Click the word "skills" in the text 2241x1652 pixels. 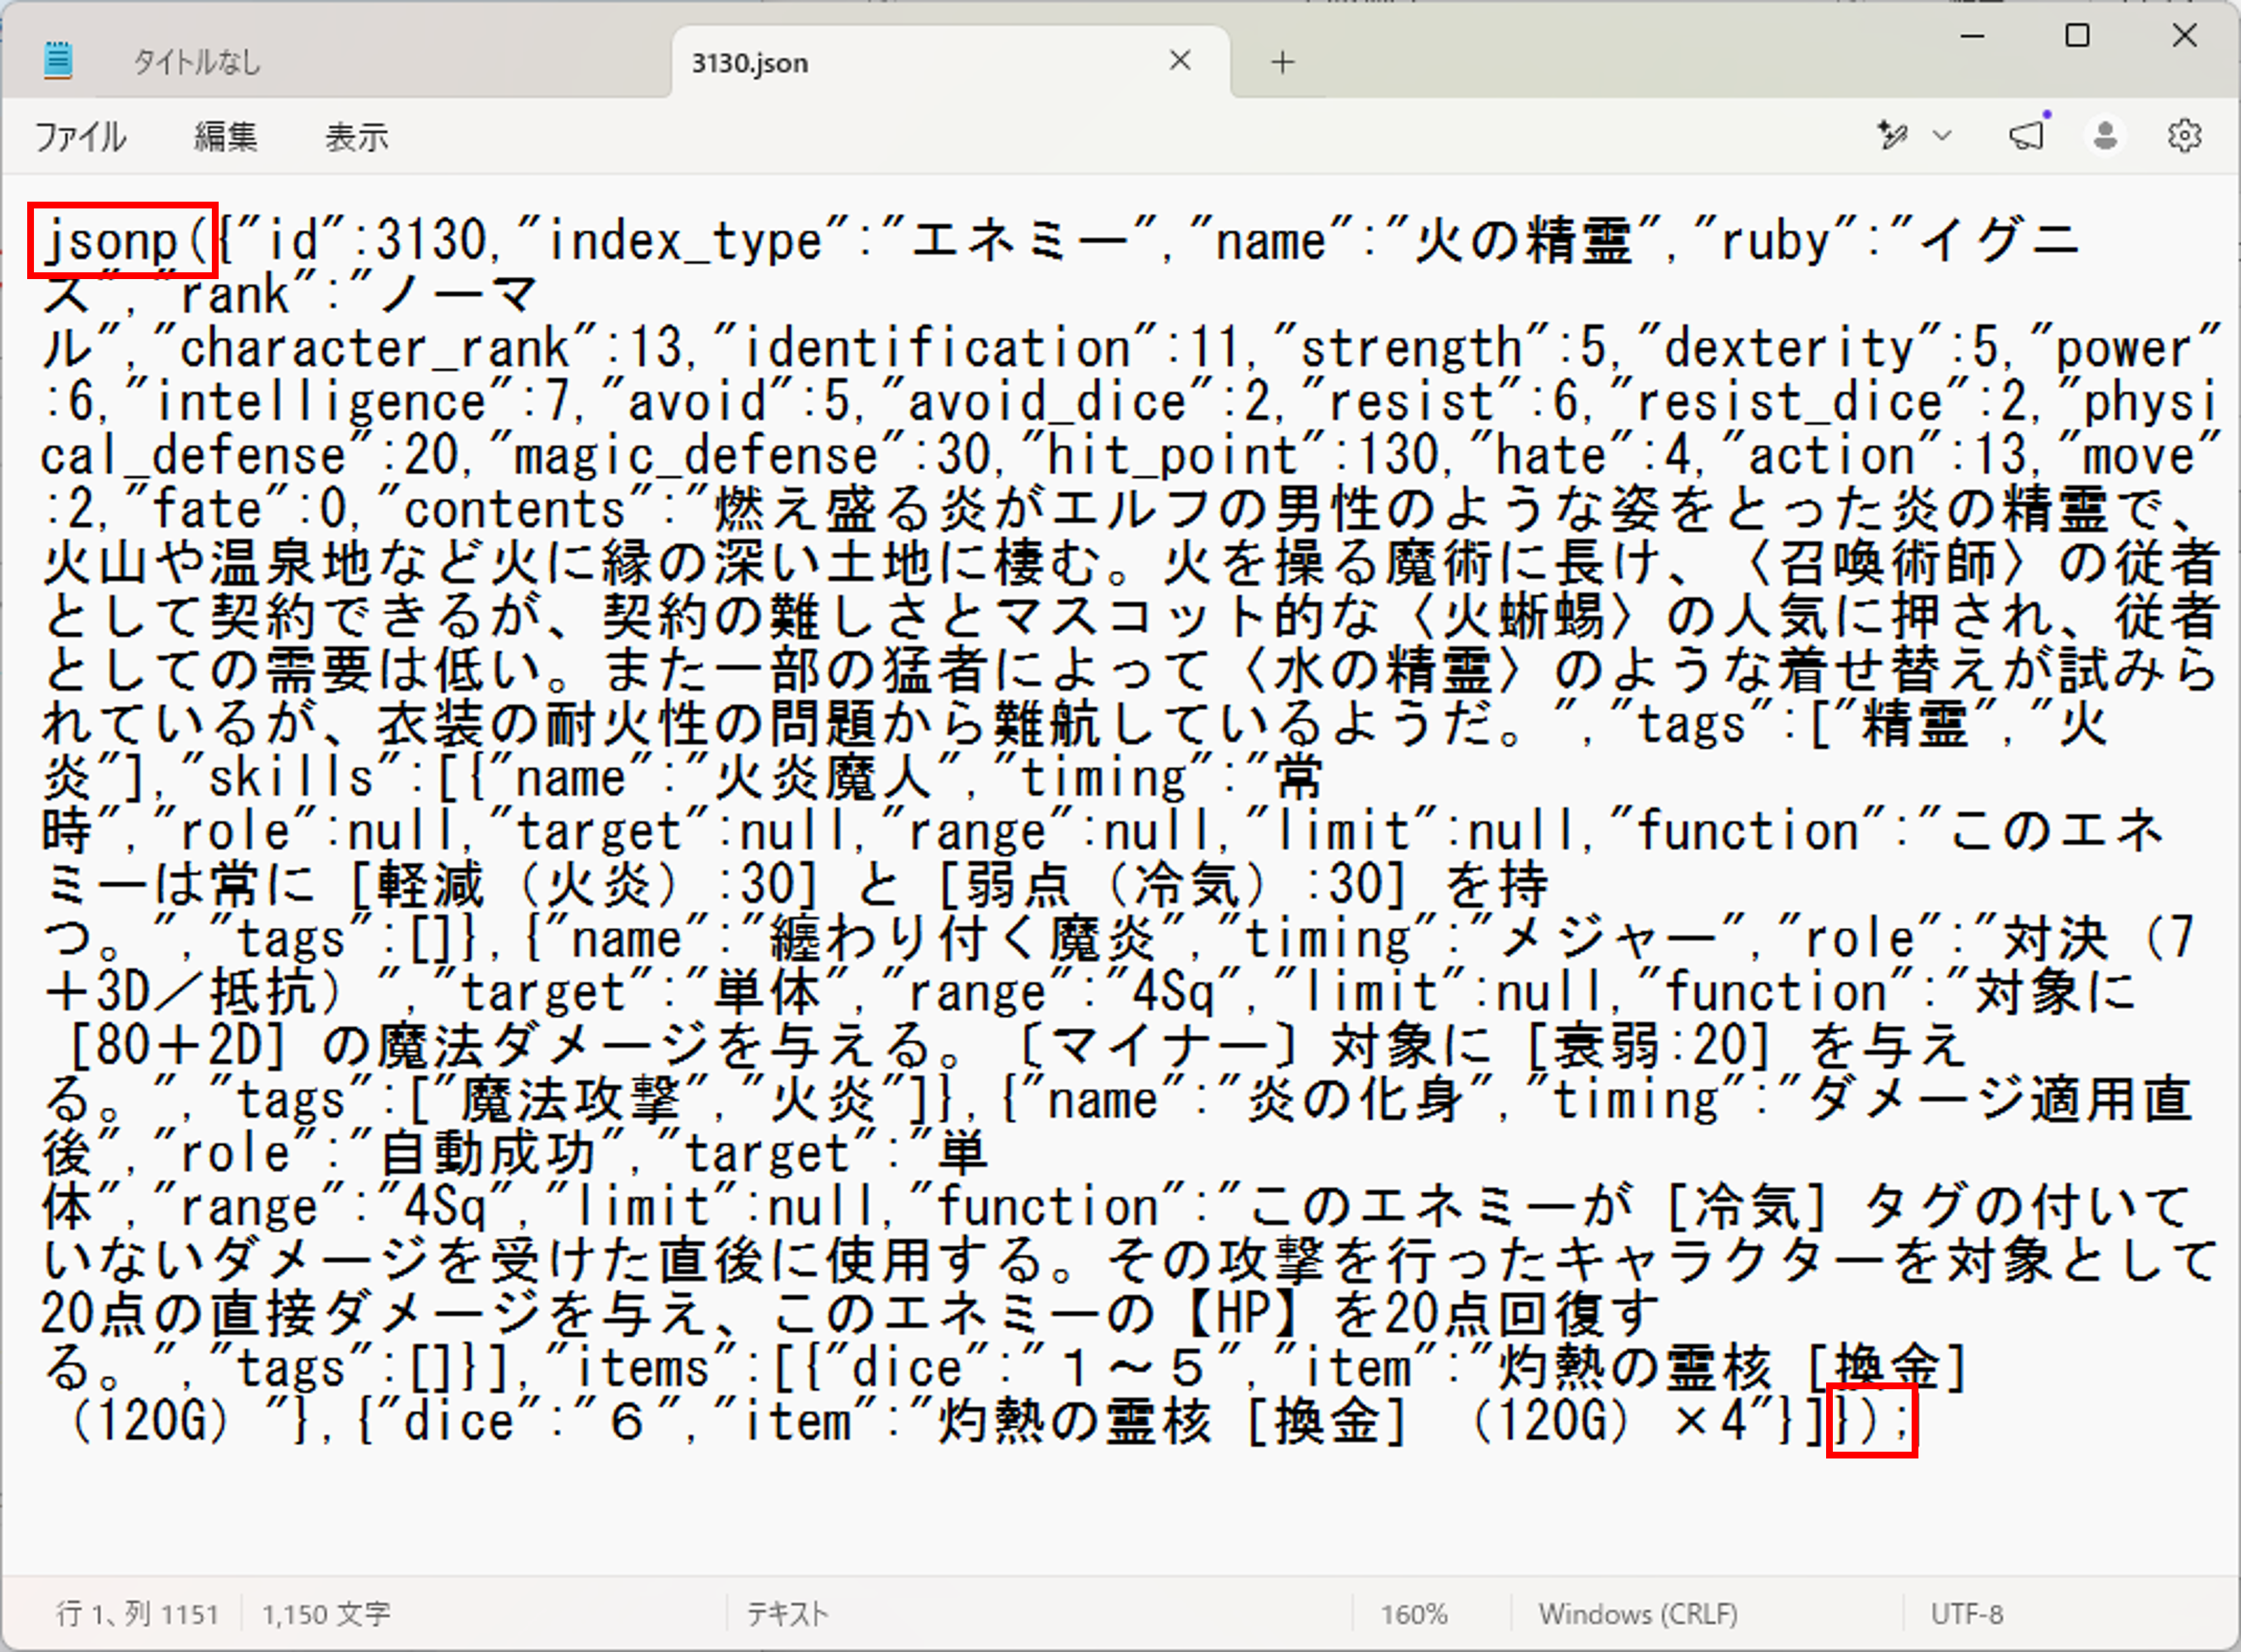[292, 777]
